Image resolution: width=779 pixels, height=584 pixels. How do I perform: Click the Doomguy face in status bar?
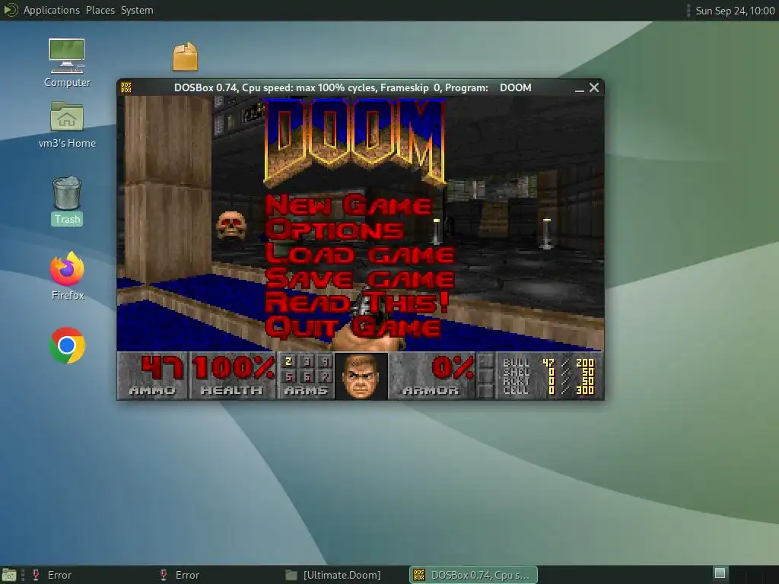pyautogui.click(x=361, y=376)
